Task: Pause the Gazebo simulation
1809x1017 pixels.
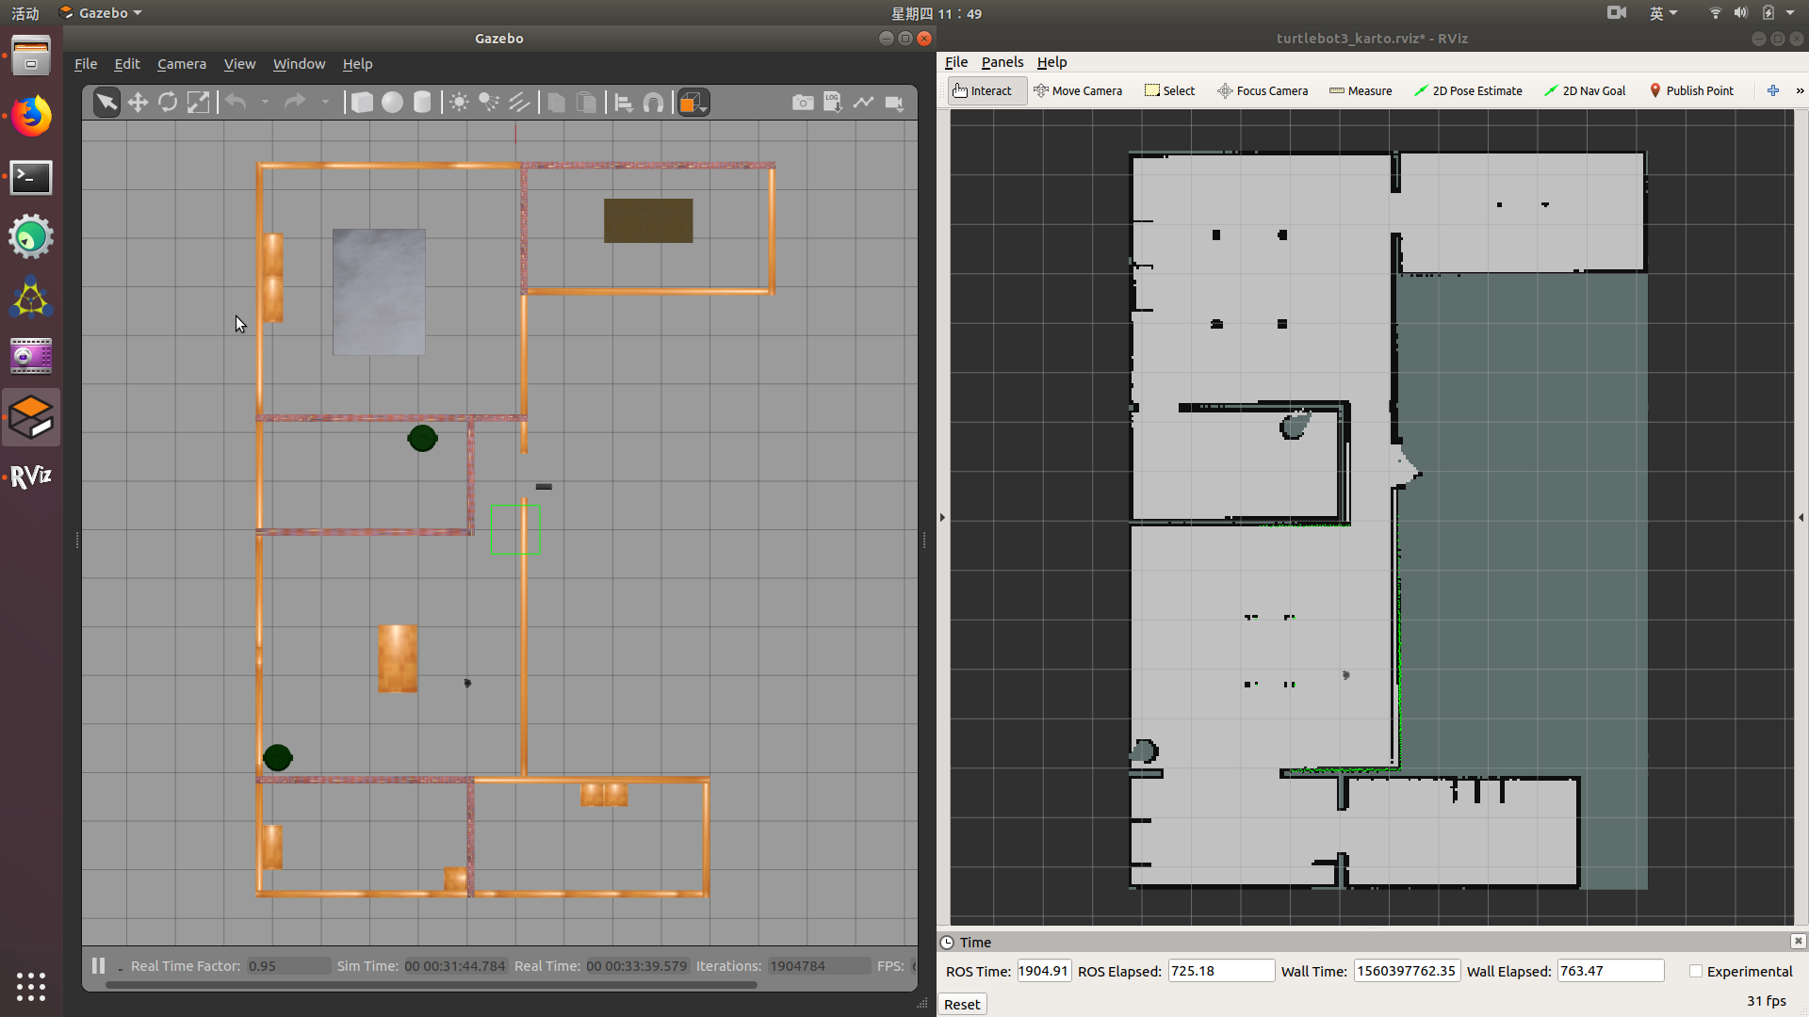Action: tap(98, 965)
